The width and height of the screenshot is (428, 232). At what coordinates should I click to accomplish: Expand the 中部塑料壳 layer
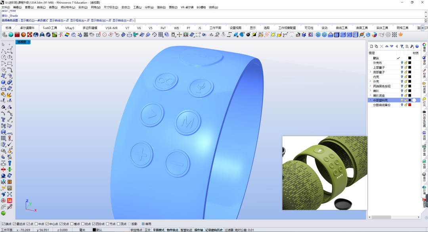(371, 100)
